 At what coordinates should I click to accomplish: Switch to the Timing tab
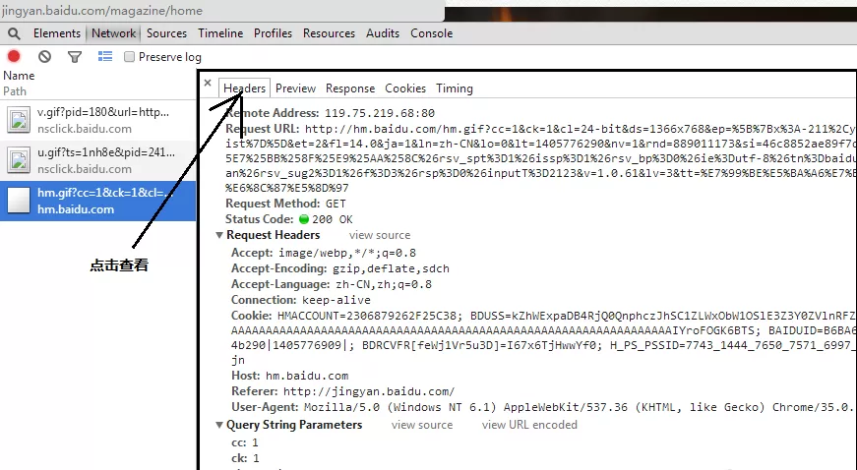(455, 88)
